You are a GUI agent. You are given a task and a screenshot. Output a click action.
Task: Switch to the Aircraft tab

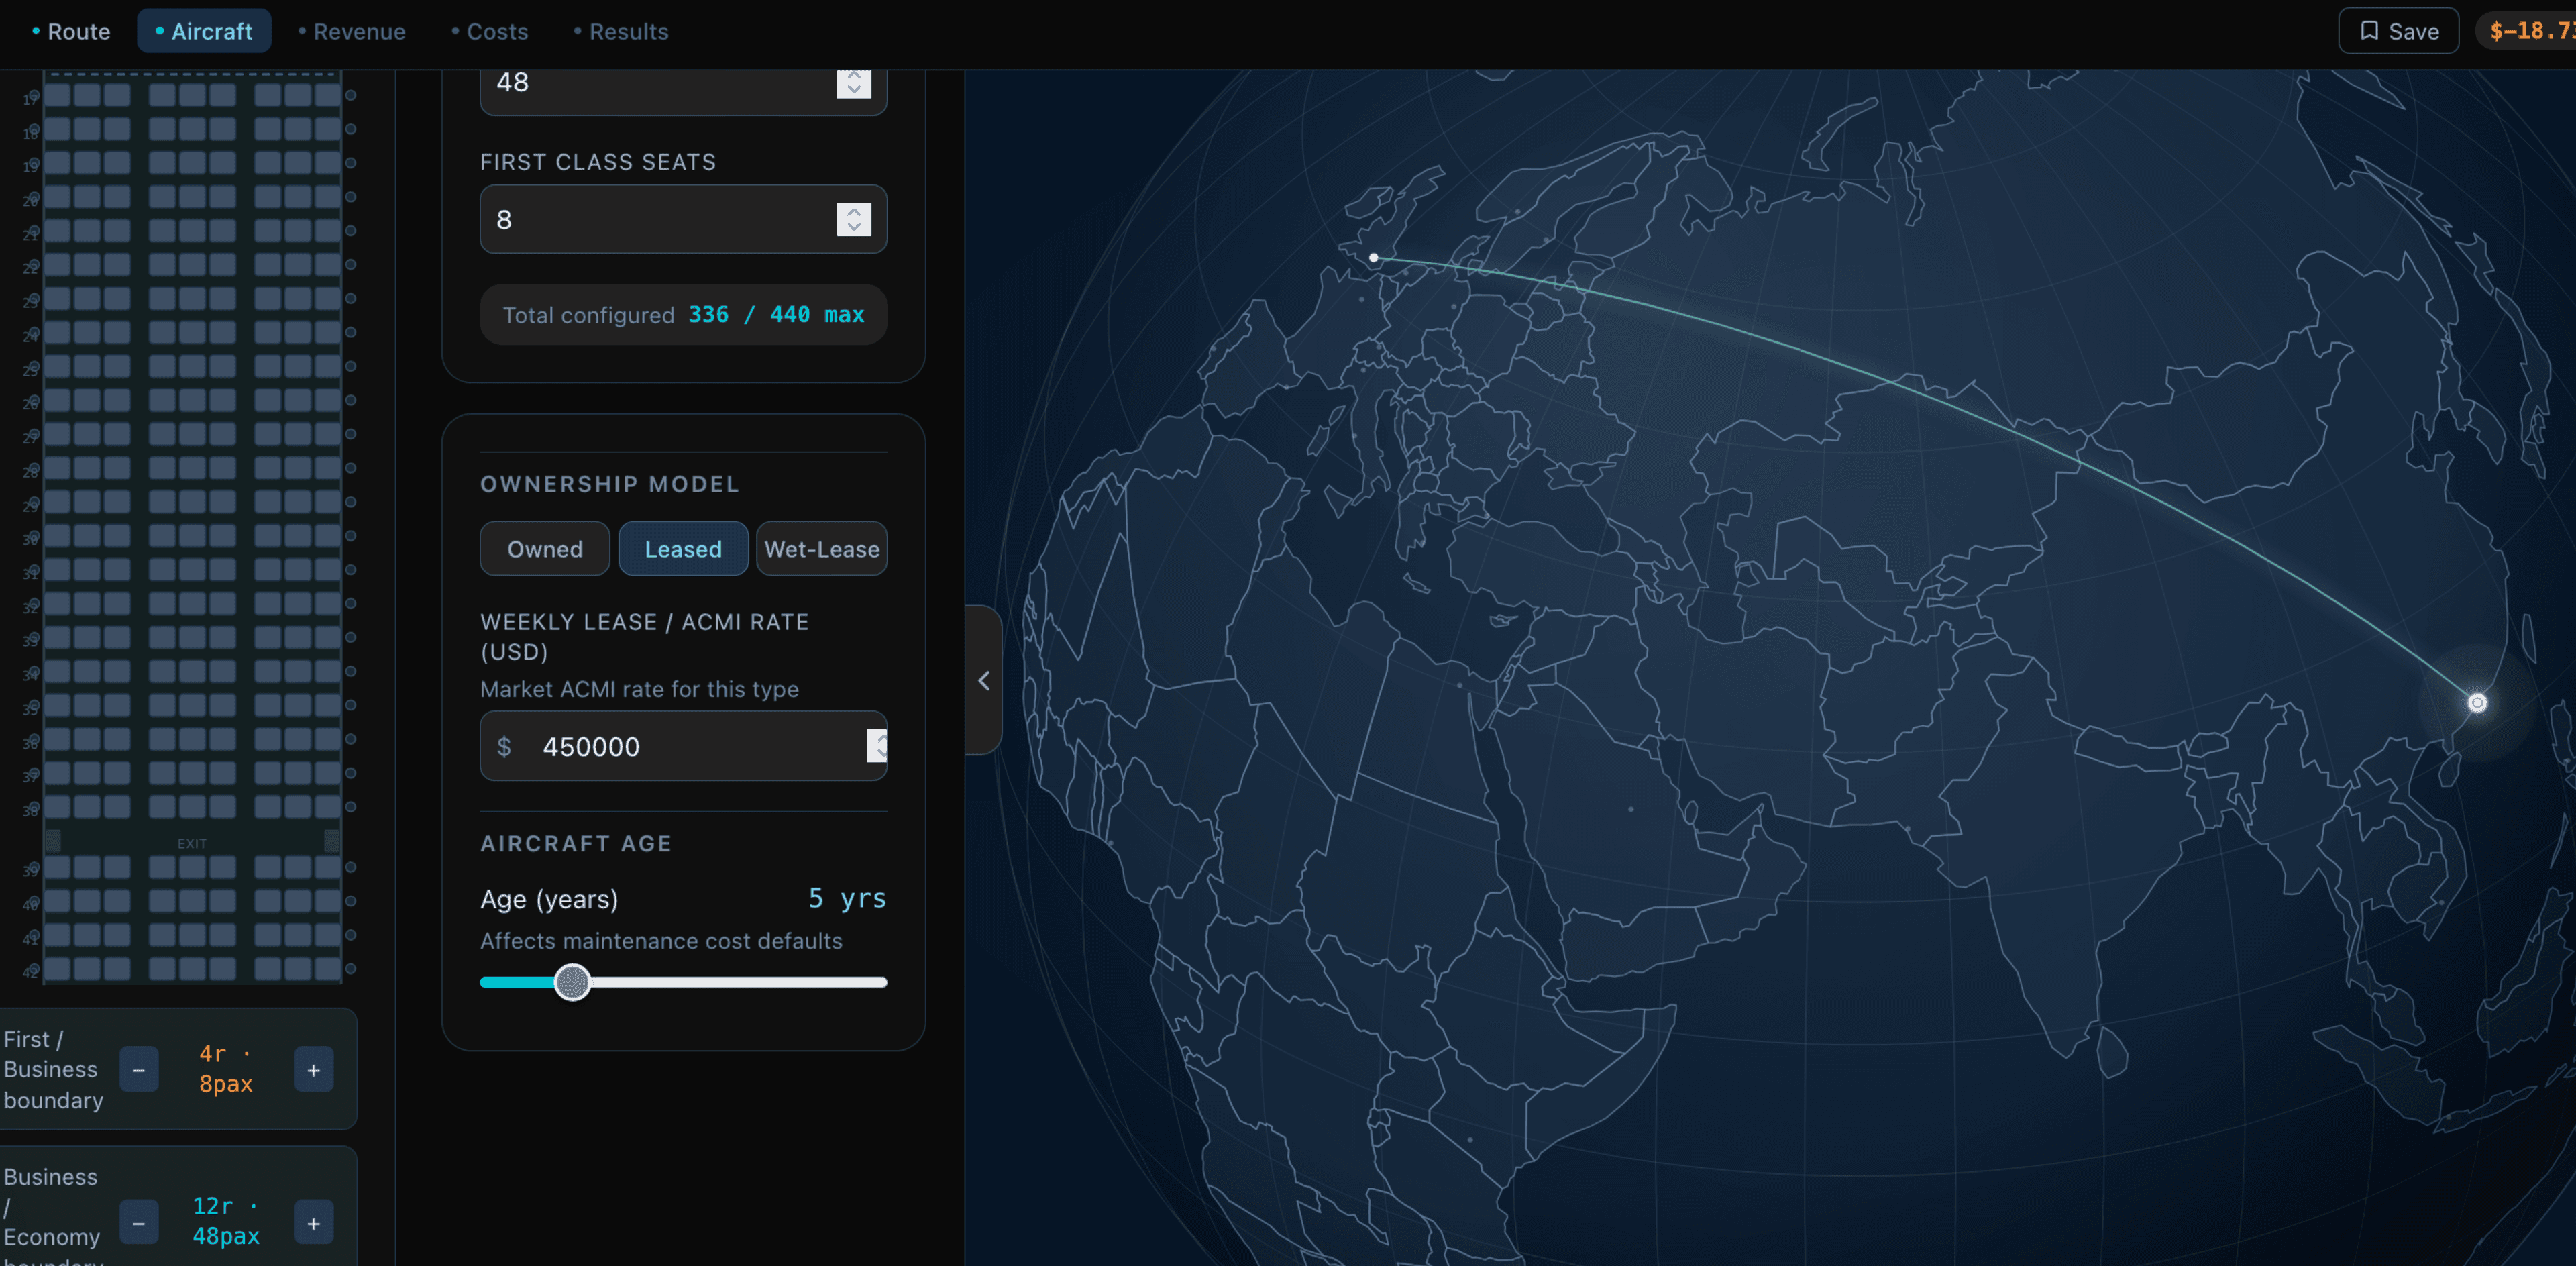tap(204, 31)
